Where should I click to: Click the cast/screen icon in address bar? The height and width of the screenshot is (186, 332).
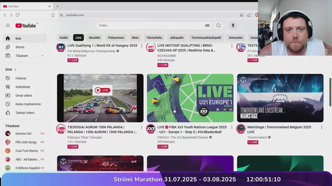coord(242,15)
